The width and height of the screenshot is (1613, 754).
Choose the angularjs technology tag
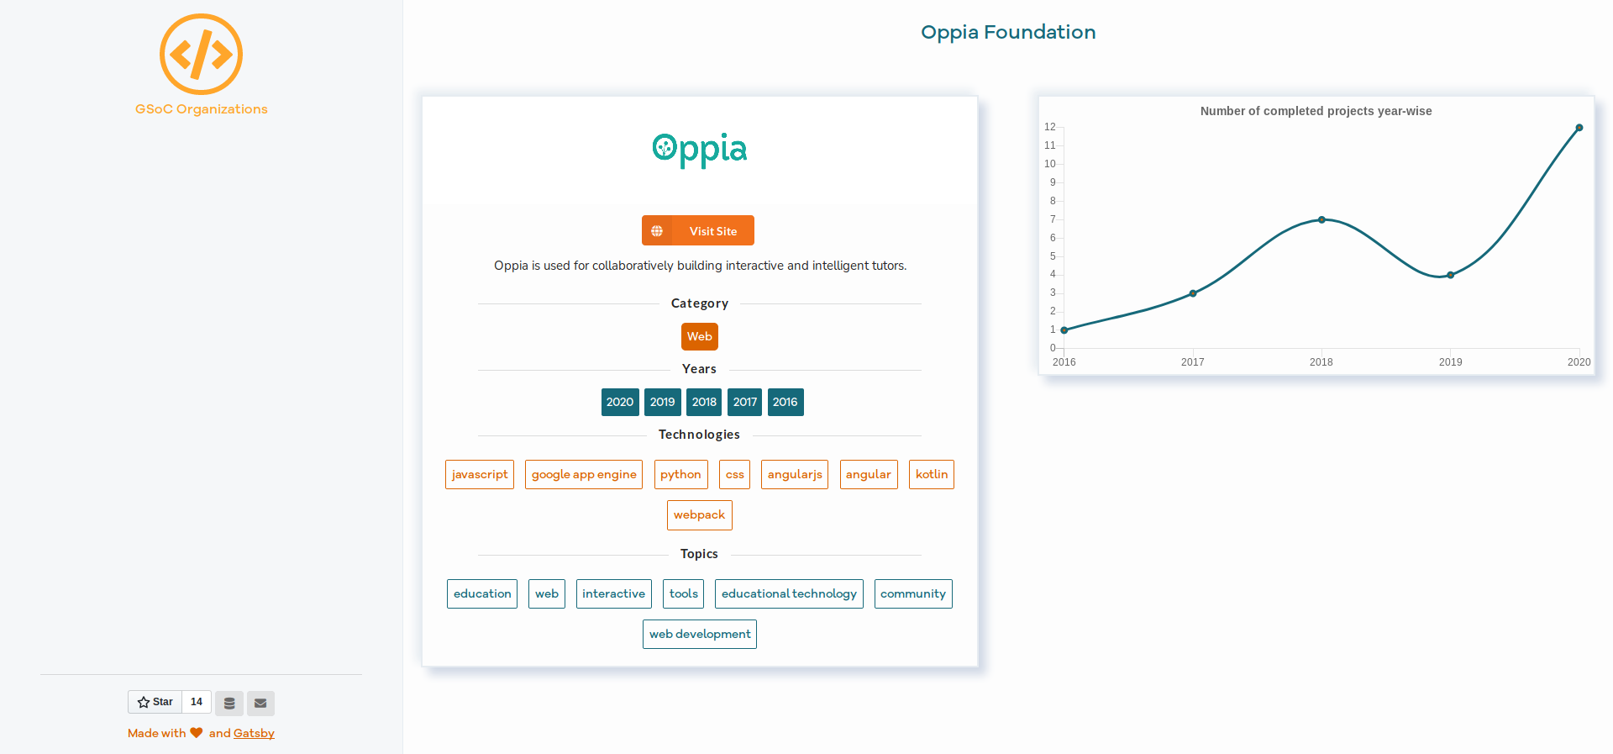[x=795, y=474]
